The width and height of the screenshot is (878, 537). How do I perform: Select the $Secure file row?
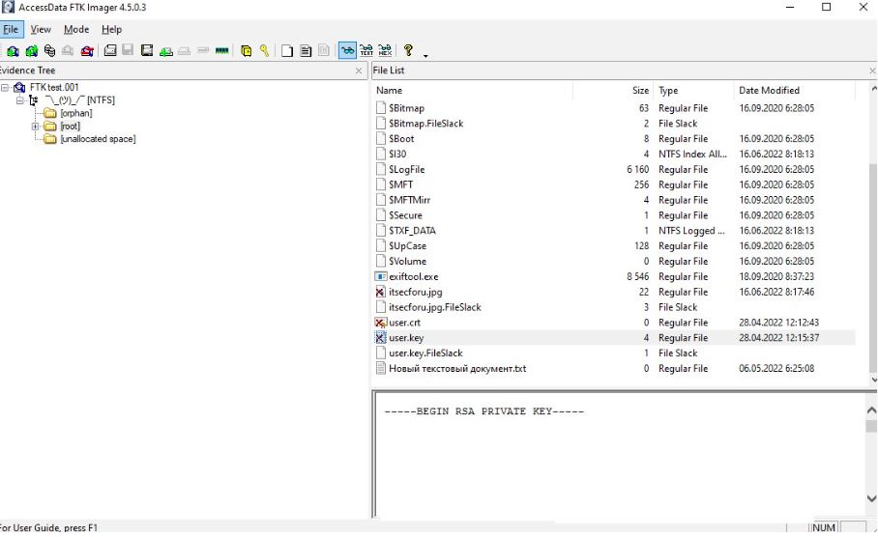[x=614, y=215]
